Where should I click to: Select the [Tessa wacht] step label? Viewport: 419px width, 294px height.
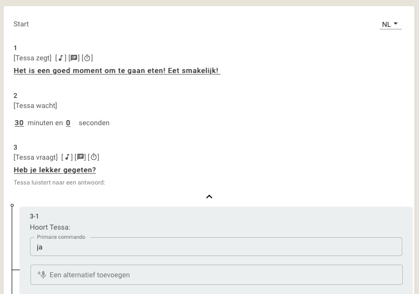35,105
